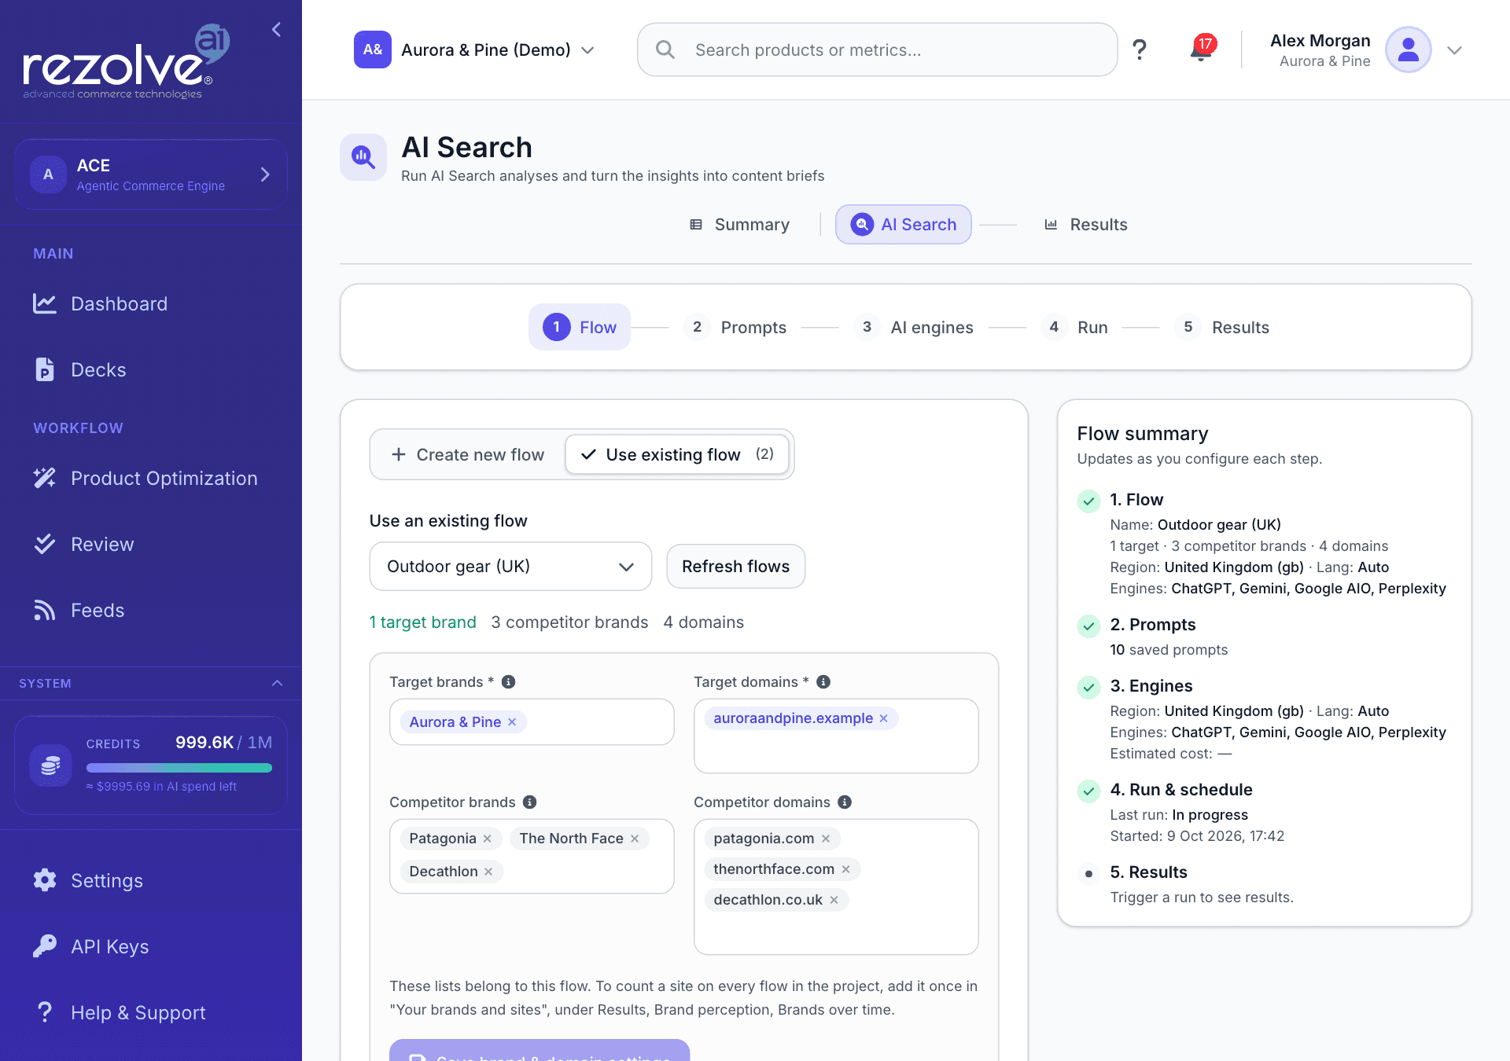Click the Target brands info icon

(x=509, y=682)
